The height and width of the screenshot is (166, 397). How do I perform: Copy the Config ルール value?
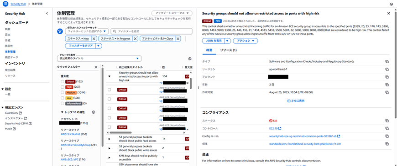pos(387,136)
